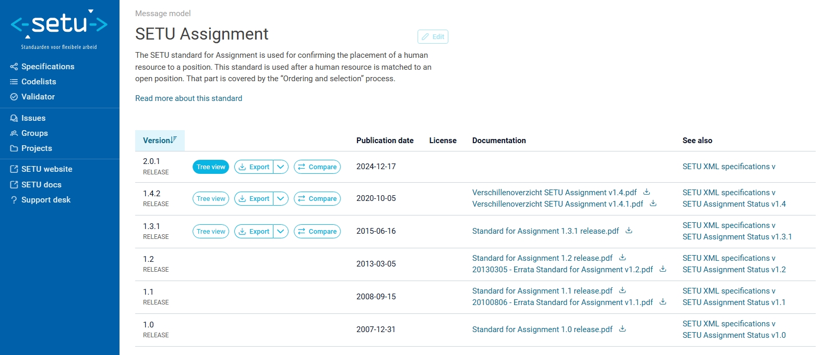Open Tree view for version 2.0.1
This screenshot has width=822, height=355.
(211, 167)
